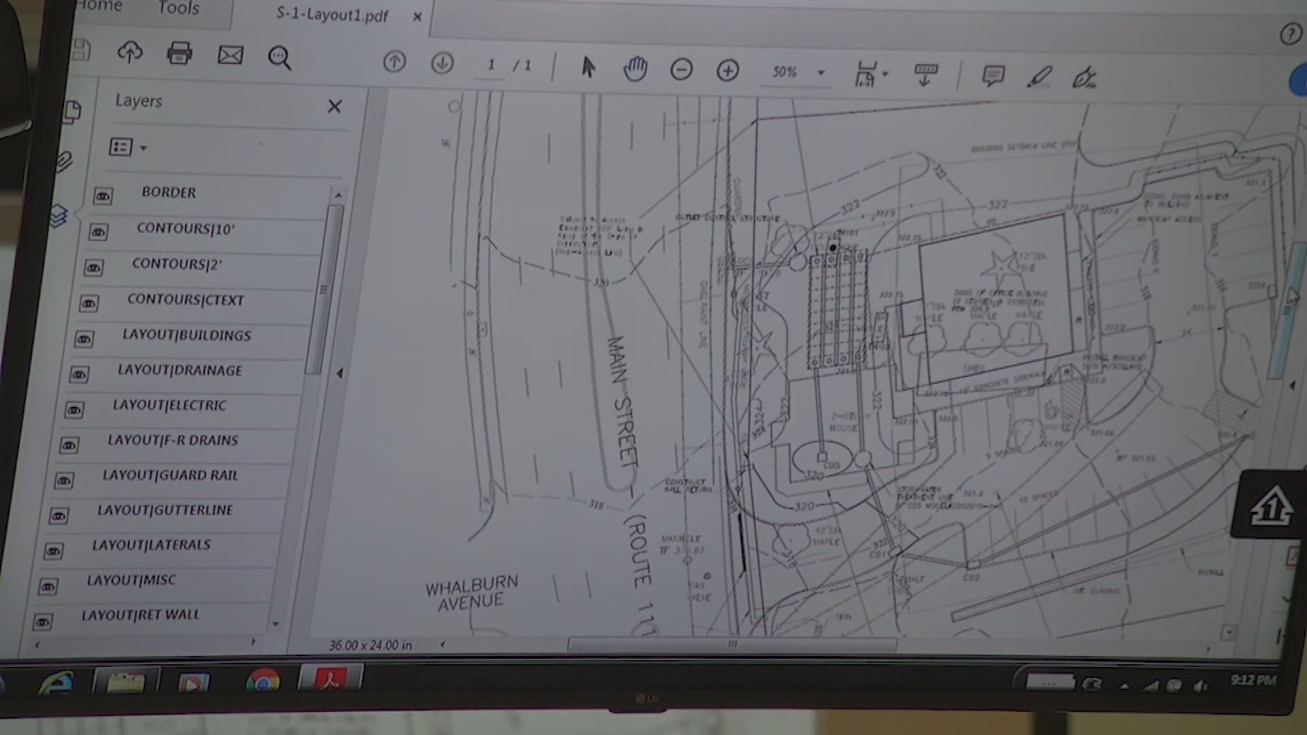Email the PDF via the envelope icon
Viewport: 1307px width, 735px height.
(230, 56)
